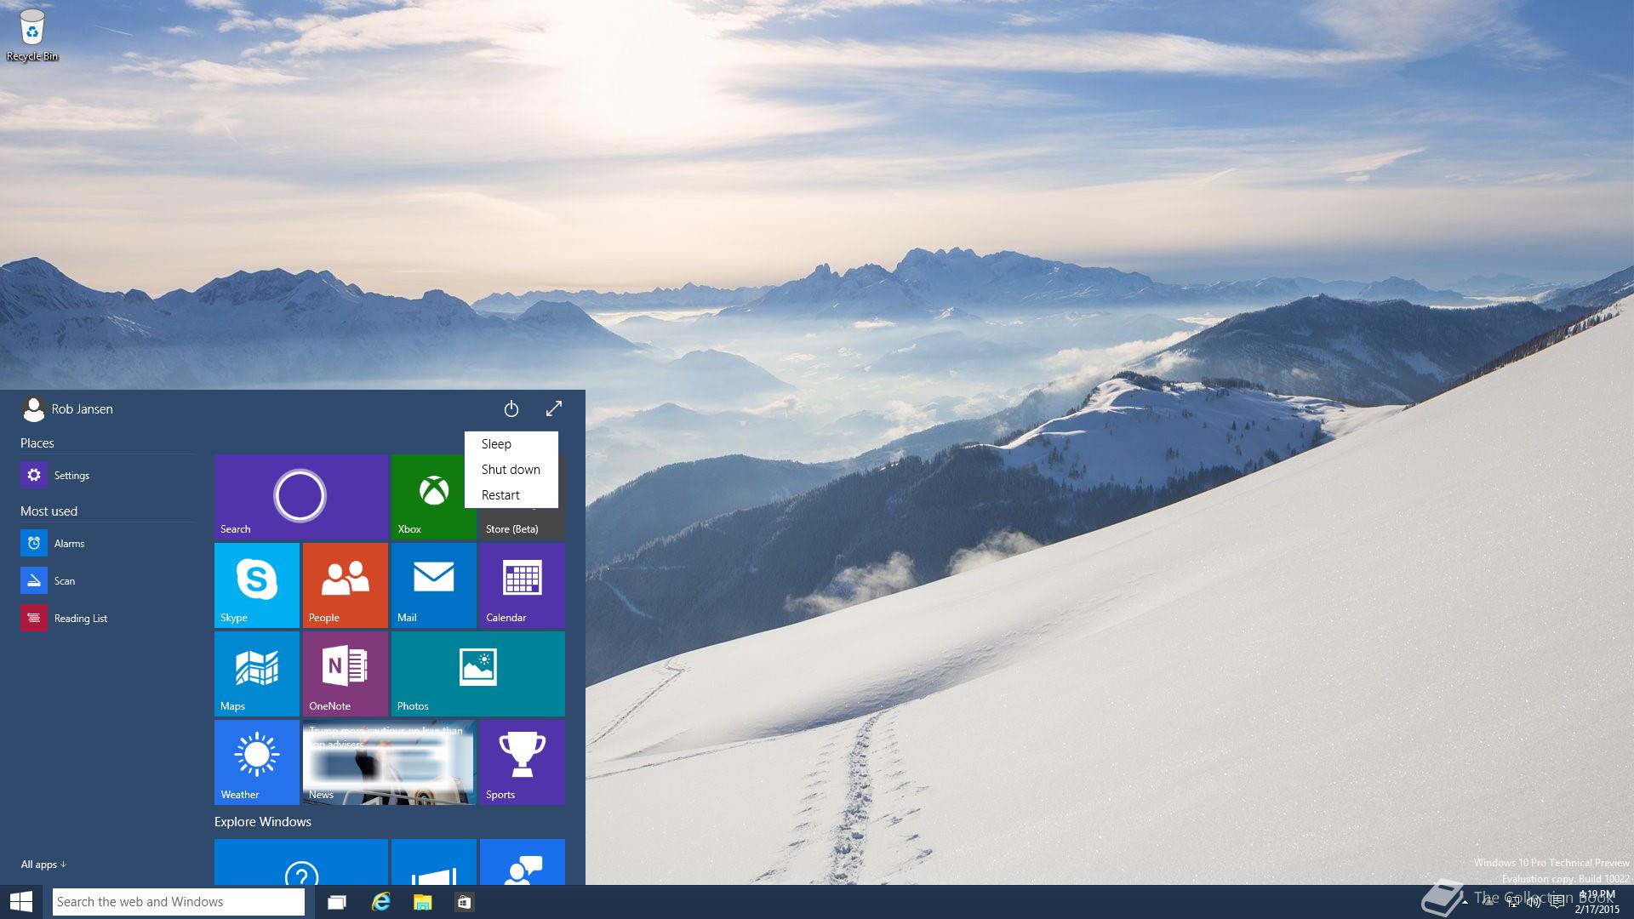Open Scan from Most used list

pos(107,580)
